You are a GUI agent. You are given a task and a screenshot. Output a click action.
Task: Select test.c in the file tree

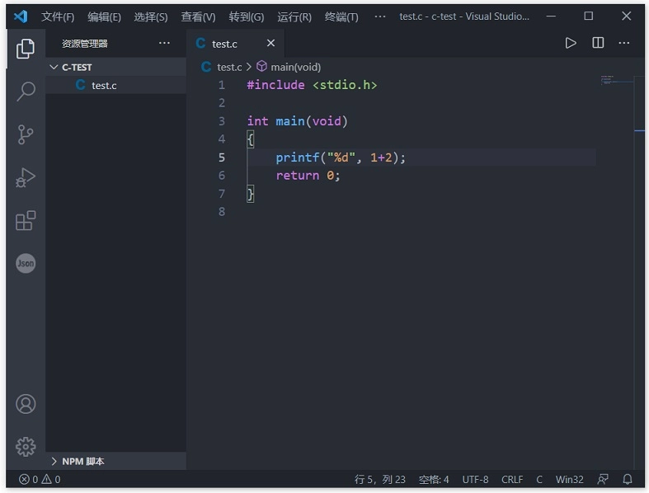(116, 85)
